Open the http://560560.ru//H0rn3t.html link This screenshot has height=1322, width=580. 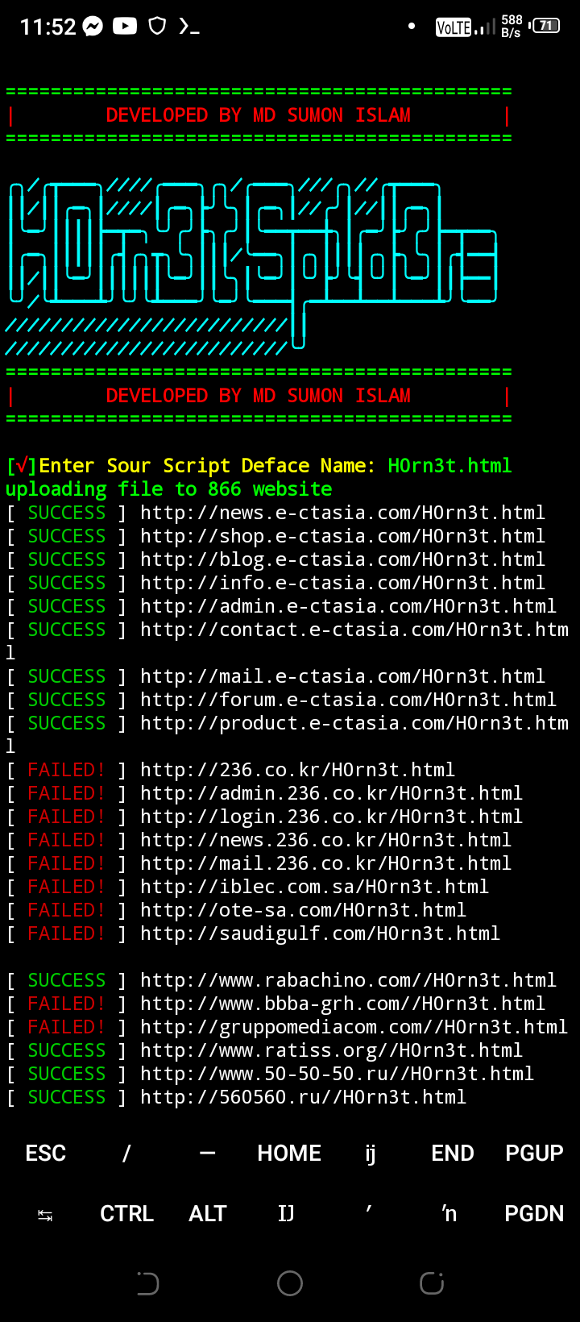303,1096
